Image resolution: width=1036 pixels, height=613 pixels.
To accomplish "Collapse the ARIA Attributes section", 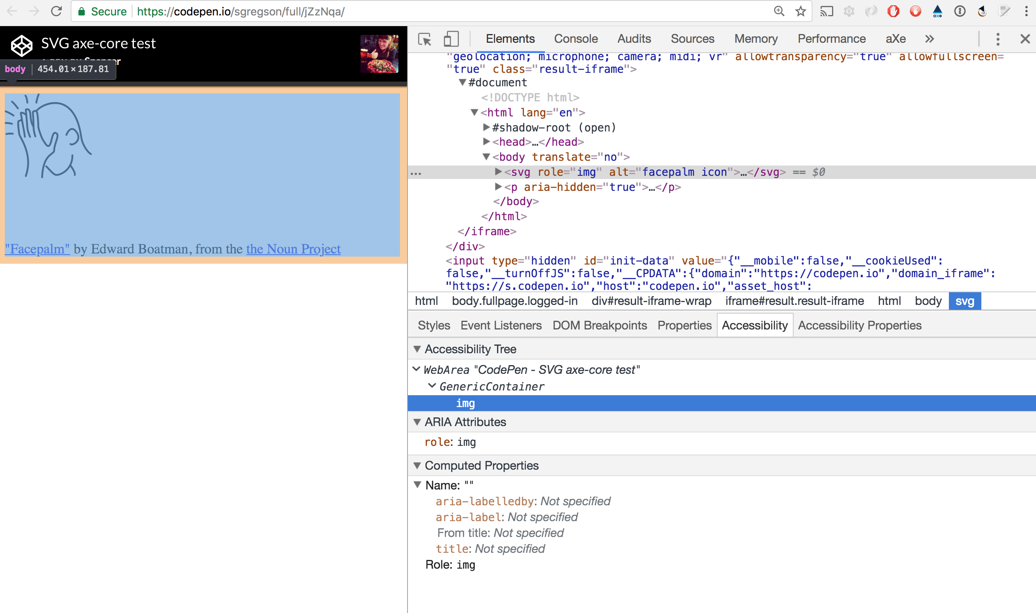I will 417,422.
